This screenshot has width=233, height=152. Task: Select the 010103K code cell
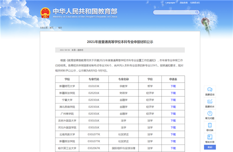point(94,86)
